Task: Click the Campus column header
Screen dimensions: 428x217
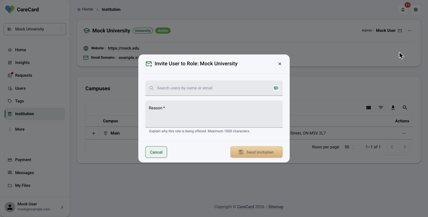Action: 110,121
